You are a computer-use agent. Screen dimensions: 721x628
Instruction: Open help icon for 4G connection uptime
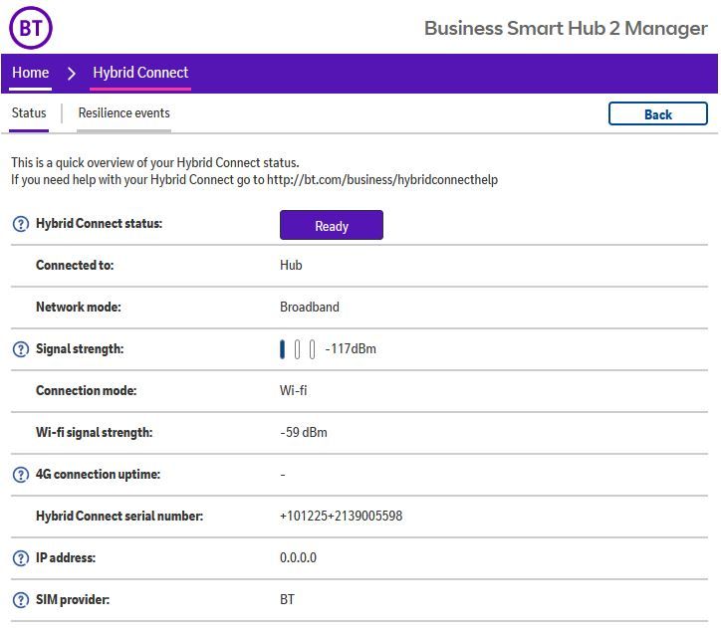21,475
